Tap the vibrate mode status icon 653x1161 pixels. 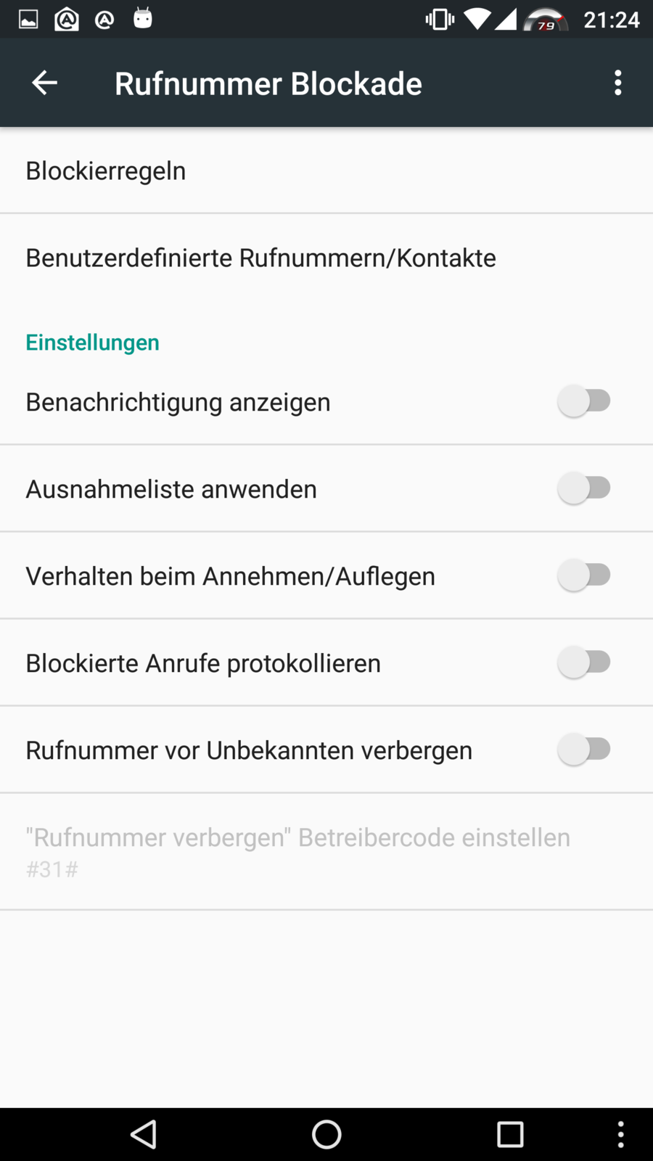point(440,20)
